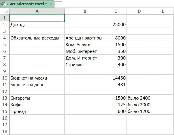The width and height of the screenshot is (174, 135).
Task: Click the income cell showing 25000
Action: pos(116,24)
